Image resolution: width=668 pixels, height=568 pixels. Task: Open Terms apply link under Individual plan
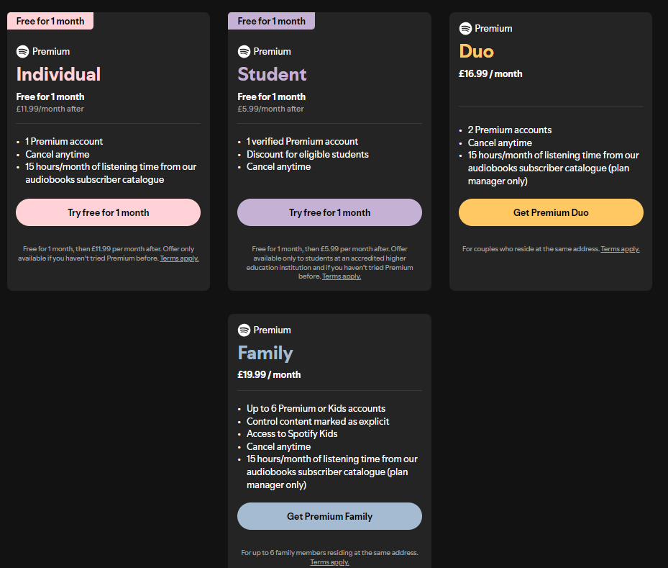click(179, 258)
